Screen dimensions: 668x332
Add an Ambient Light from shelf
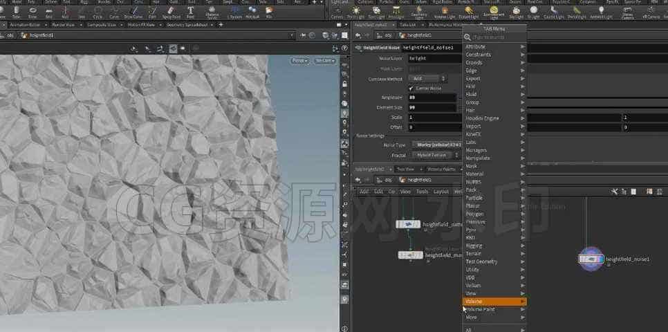tap(601, 12)
